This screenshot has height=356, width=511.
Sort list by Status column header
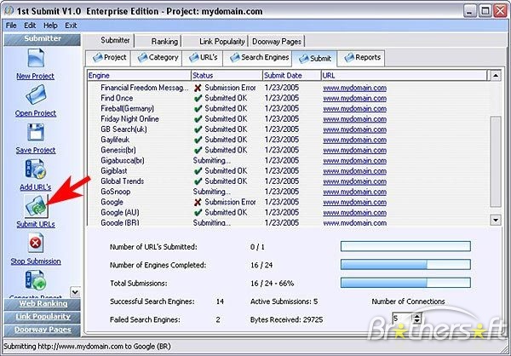227,76
